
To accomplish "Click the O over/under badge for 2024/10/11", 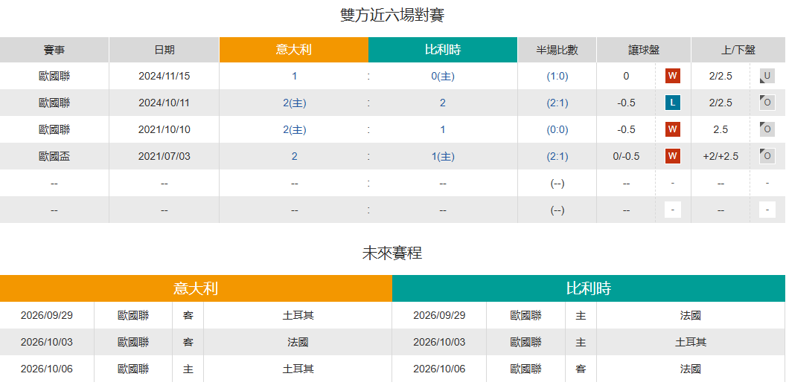I will 767,103.
